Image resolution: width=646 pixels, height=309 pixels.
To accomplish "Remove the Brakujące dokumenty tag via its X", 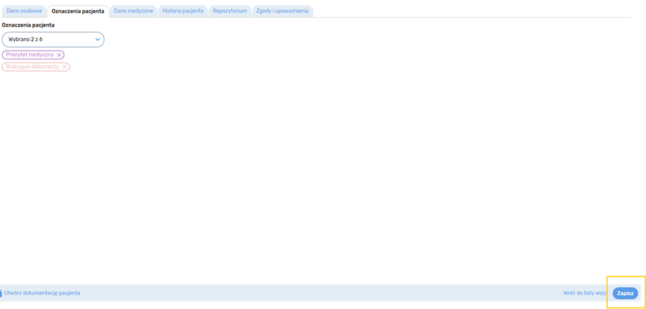I will tap(65, 67).
